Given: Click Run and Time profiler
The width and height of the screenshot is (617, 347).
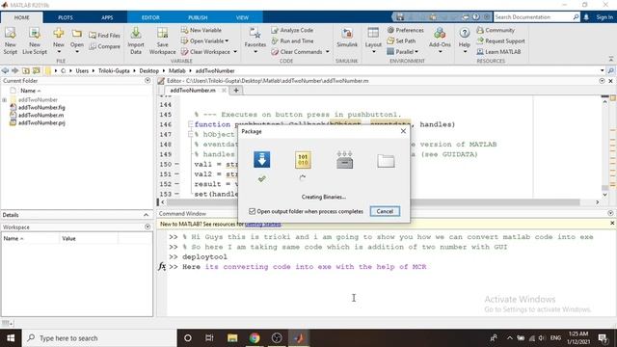Looking at the screenshot, I should (292, 40).
